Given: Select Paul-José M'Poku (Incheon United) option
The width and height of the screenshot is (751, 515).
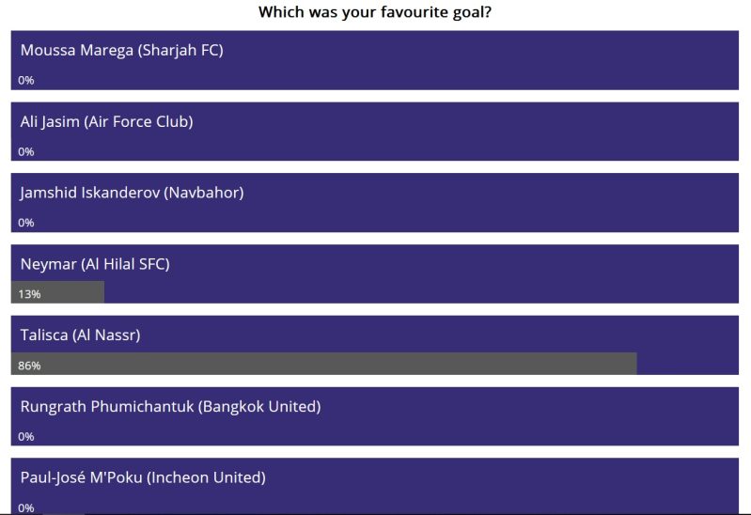Looking at the screenshot, I should point(374,486).
